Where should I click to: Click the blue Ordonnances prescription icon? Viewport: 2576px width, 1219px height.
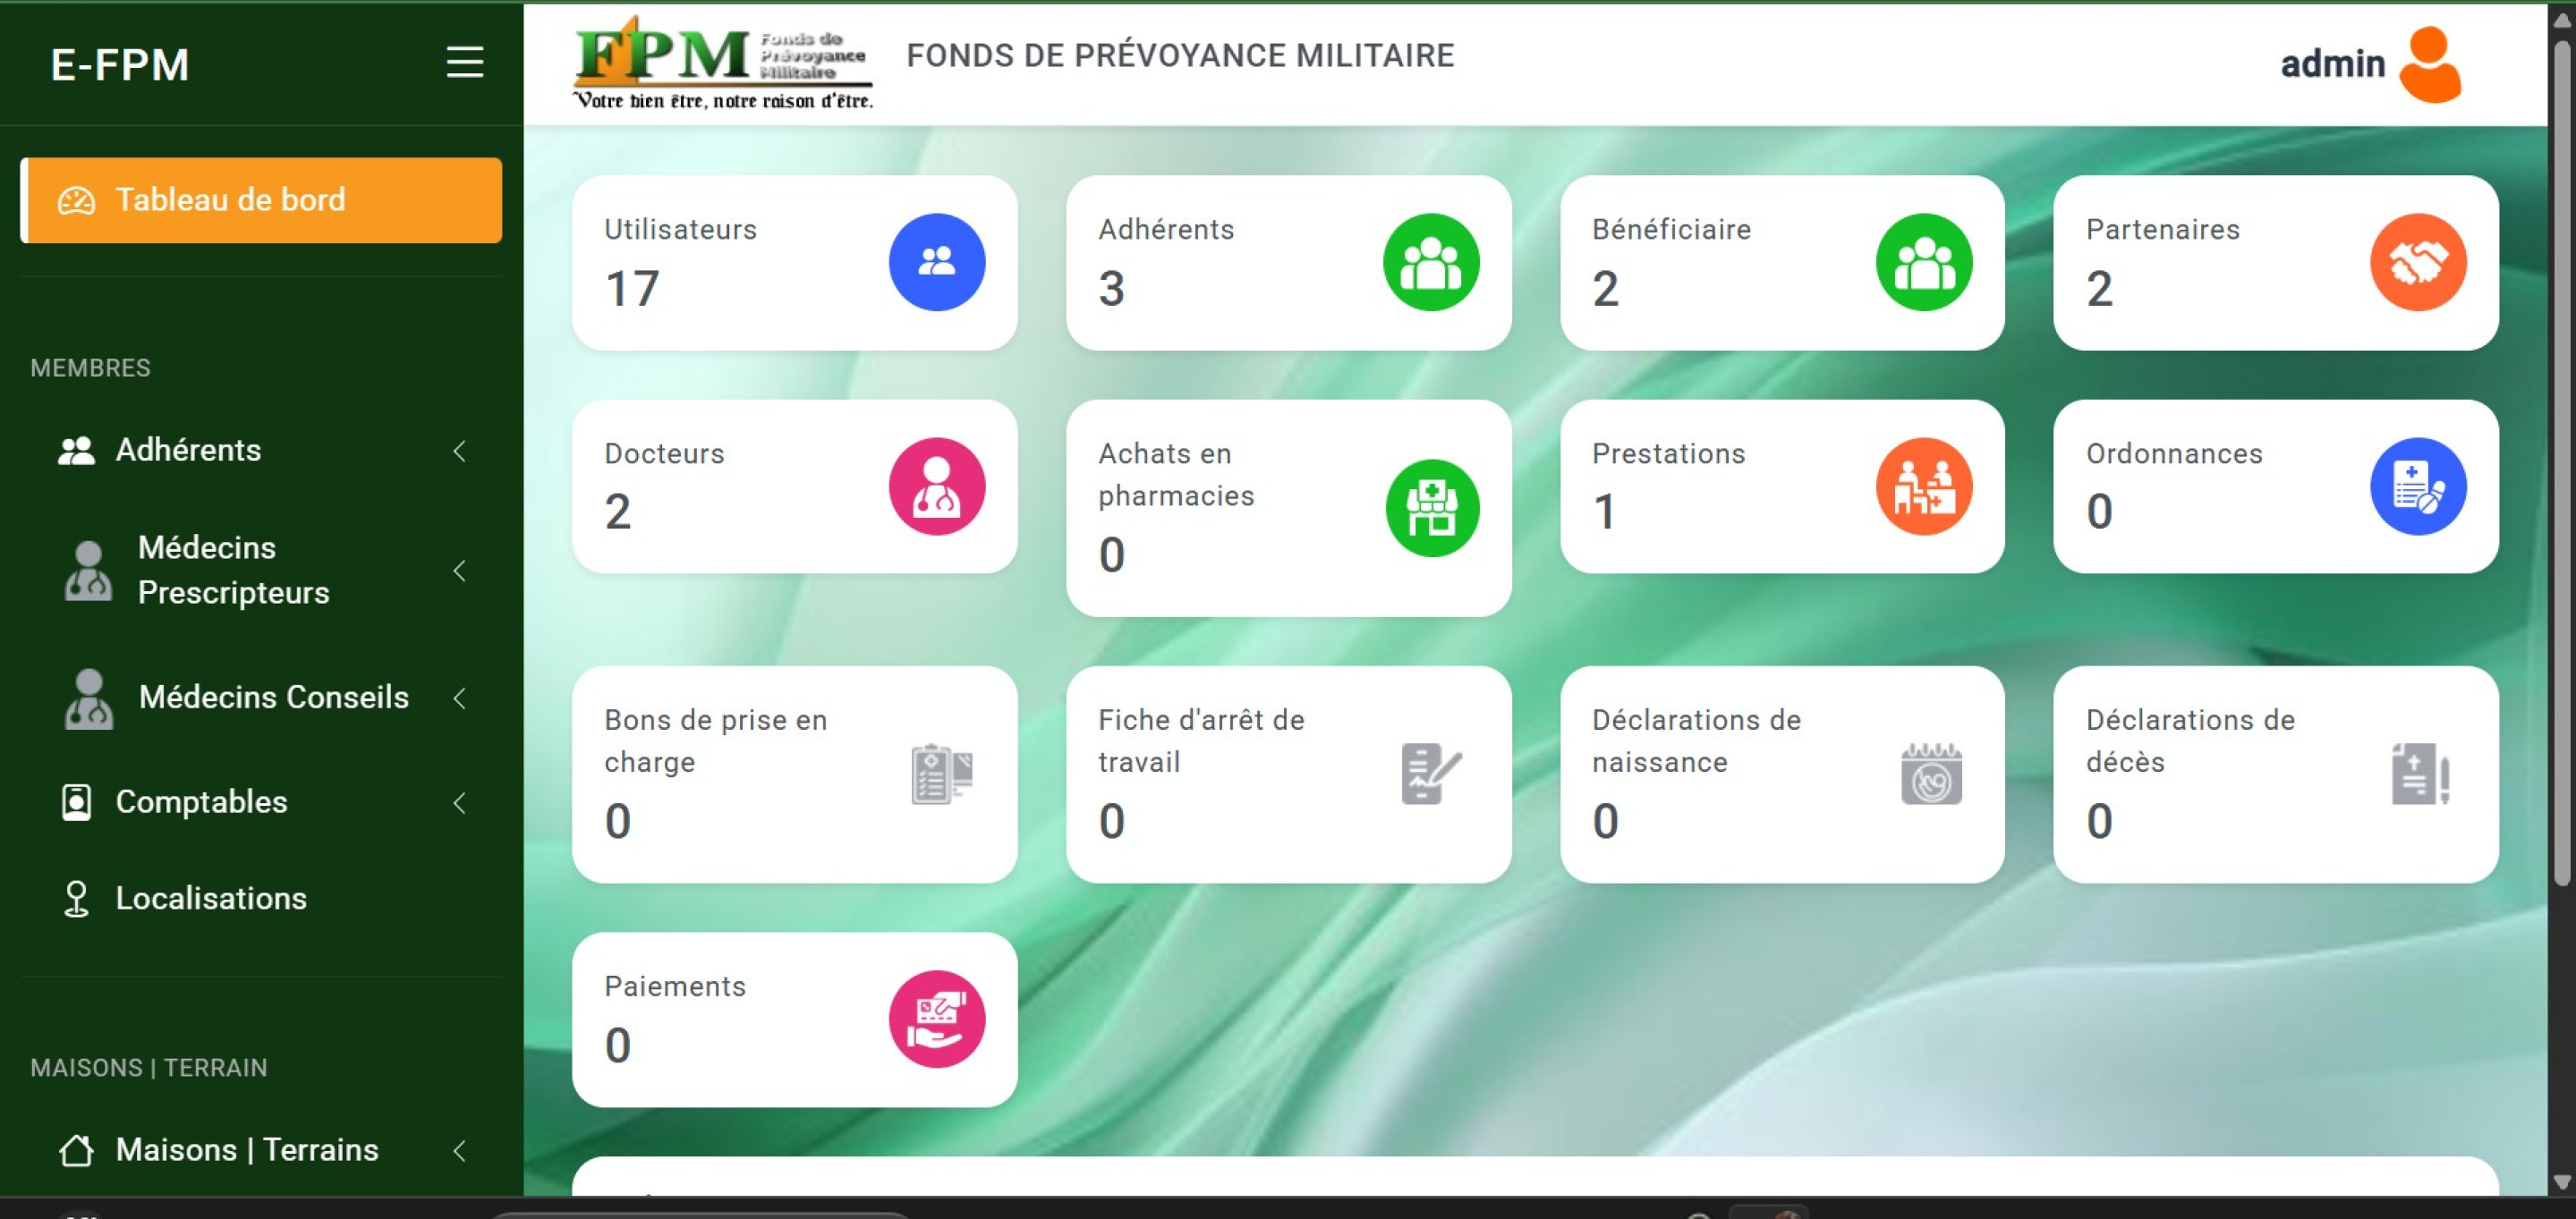click(2417, 487)
